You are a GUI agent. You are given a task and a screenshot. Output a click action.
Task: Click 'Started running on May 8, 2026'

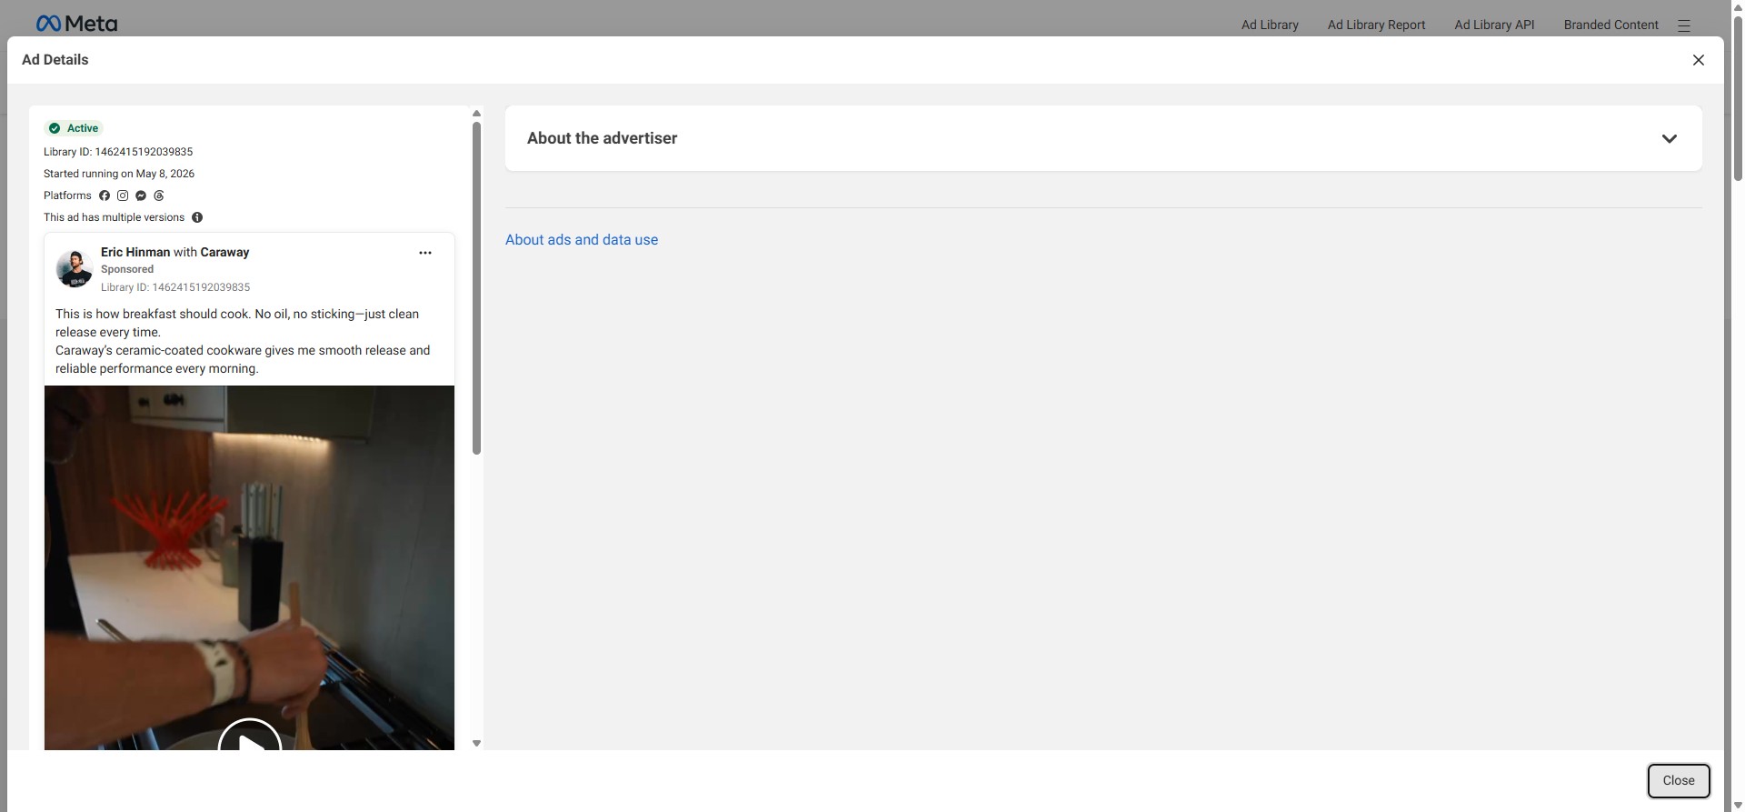point(119,174)
